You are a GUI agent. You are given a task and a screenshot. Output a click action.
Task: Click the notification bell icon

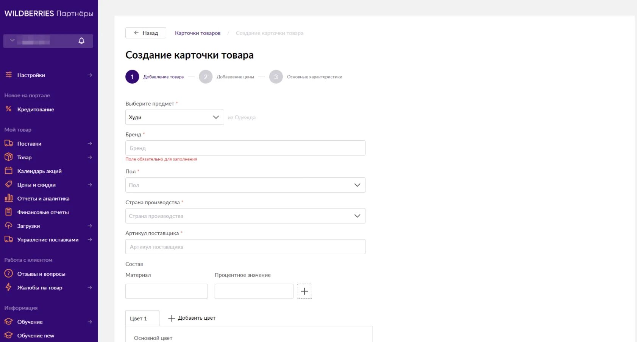pos(81,41)
